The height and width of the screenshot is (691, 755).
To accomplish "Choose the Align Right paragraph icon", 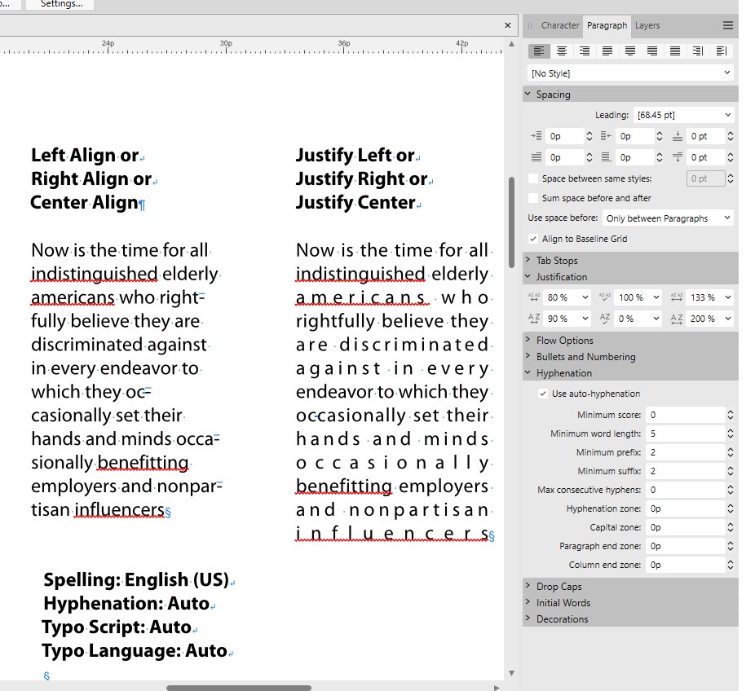I will click(x=585, y=51).
